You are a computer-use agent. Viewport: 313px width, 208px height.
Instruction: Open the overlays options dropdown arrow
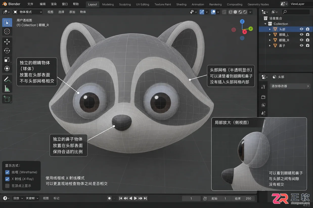point(218,12)
